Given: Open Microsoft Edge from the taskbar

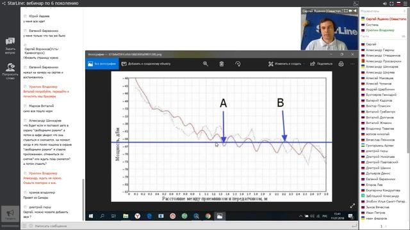Looking at the screenshot, I should pyautogui.click(x=149, y=216).
